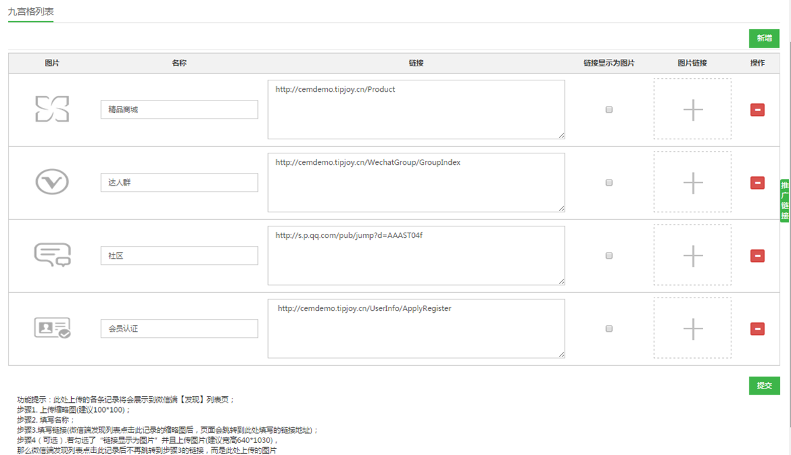Screen dimensions: 791x455
Task: Tick the 链接显示为图片 checkbox for 社区
Action: pyautogui.click(x=609, y=255)
